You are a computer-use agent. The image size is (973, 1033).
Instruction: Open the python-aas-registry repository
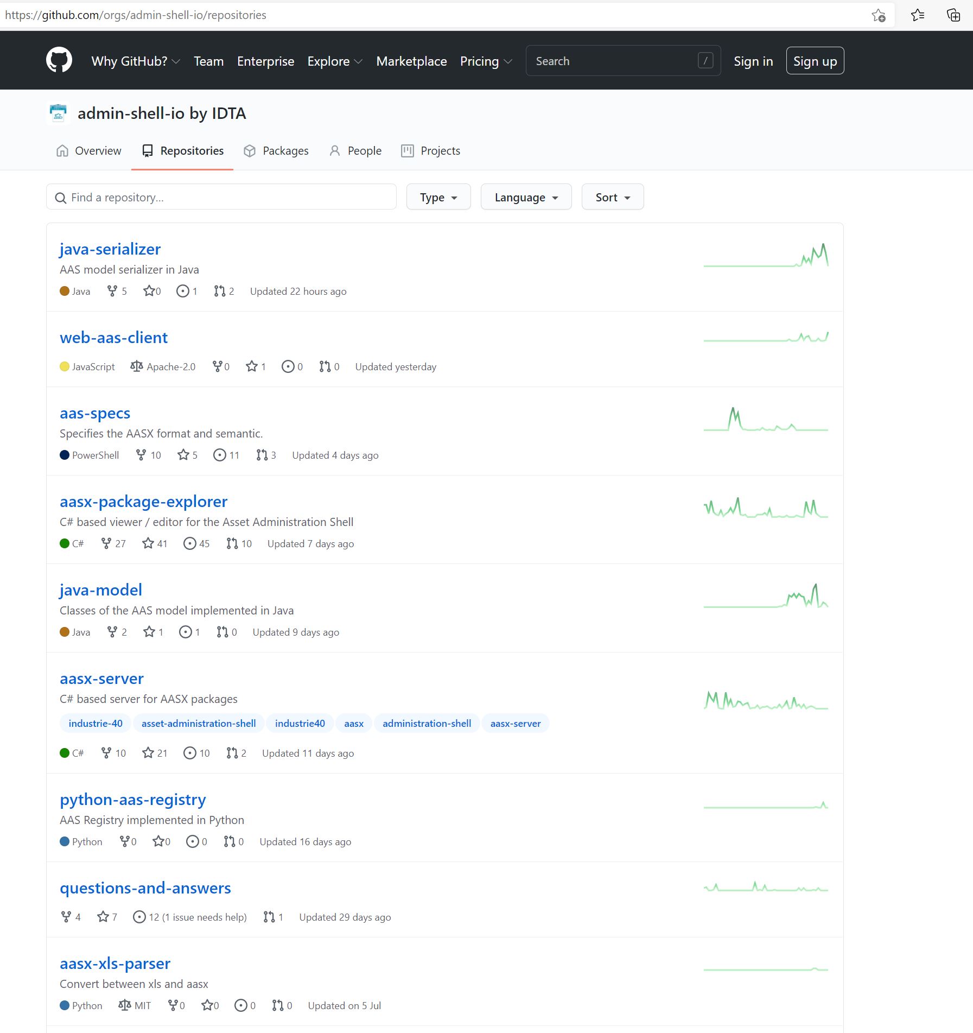133,800
